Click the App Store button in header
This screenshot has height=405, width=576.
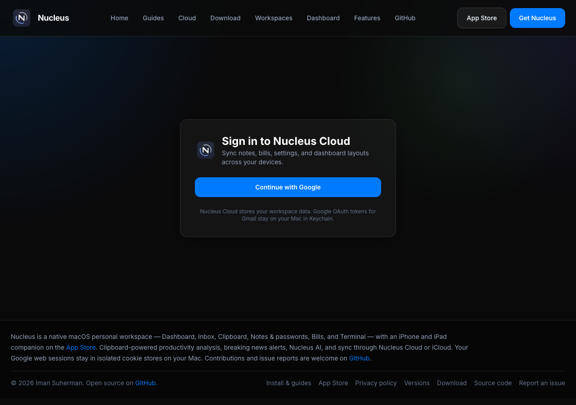481,18
